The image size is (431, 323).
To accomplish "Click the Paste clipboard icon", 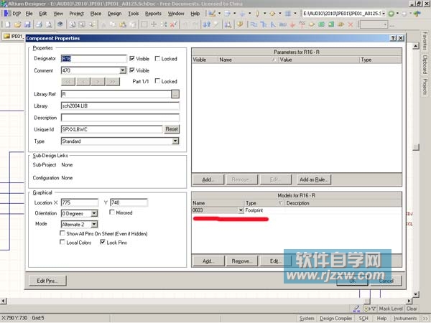I will [x=122, y=24].
